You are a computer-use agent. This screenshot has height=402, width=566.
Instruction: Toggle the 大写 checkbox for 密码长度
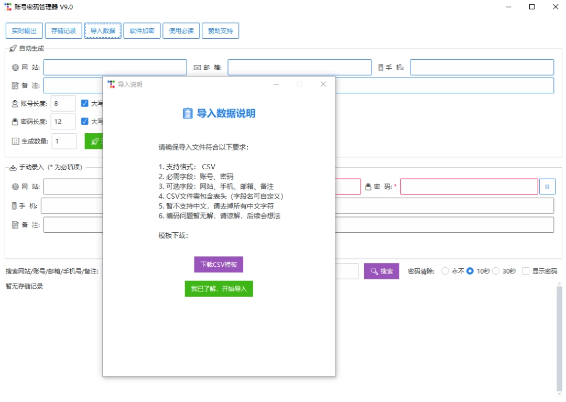85,121
